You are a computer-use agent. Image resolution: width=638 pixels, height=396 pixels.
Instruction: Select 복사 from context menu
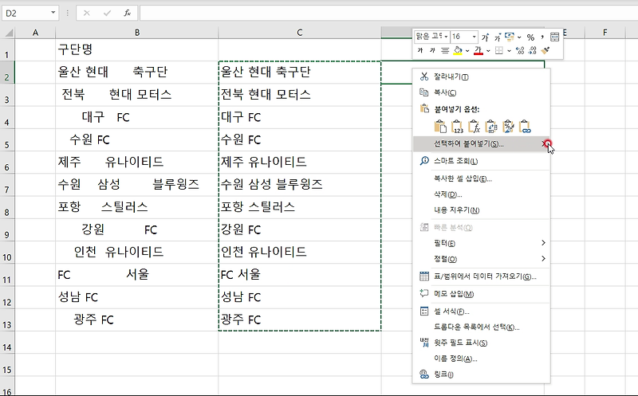[x=481, y=92]
